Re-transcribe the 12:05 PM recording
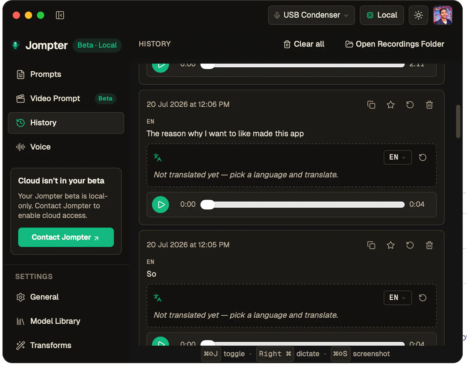This screenshot has height=368, width=467. [410, 245]
